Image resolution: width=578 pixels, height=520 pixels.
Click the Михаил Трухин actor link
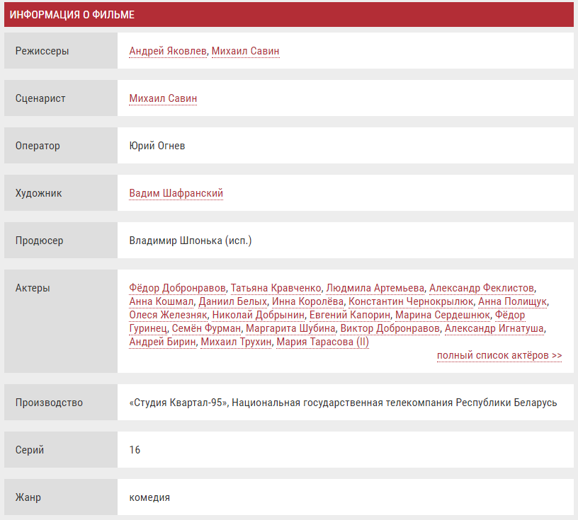[236, 342]
